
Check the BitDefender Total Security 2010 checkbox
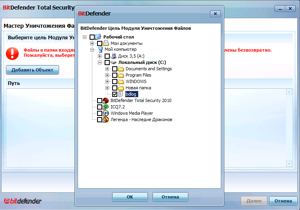pyautogui.click(x=99, y=100)
